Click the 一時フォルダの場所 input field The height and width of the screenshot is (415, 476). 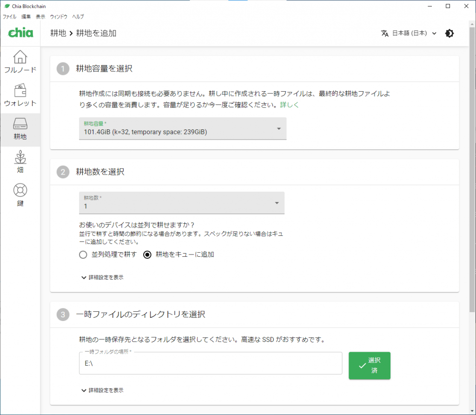211,363
